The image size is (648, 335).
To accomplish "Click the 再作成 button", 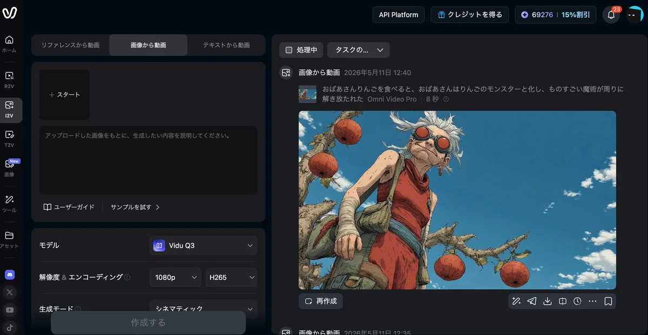I will coord(321,301).
